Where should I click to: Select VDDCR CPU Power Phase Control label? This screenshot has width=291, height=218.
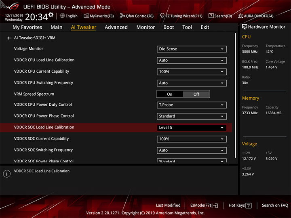point(44,116)
